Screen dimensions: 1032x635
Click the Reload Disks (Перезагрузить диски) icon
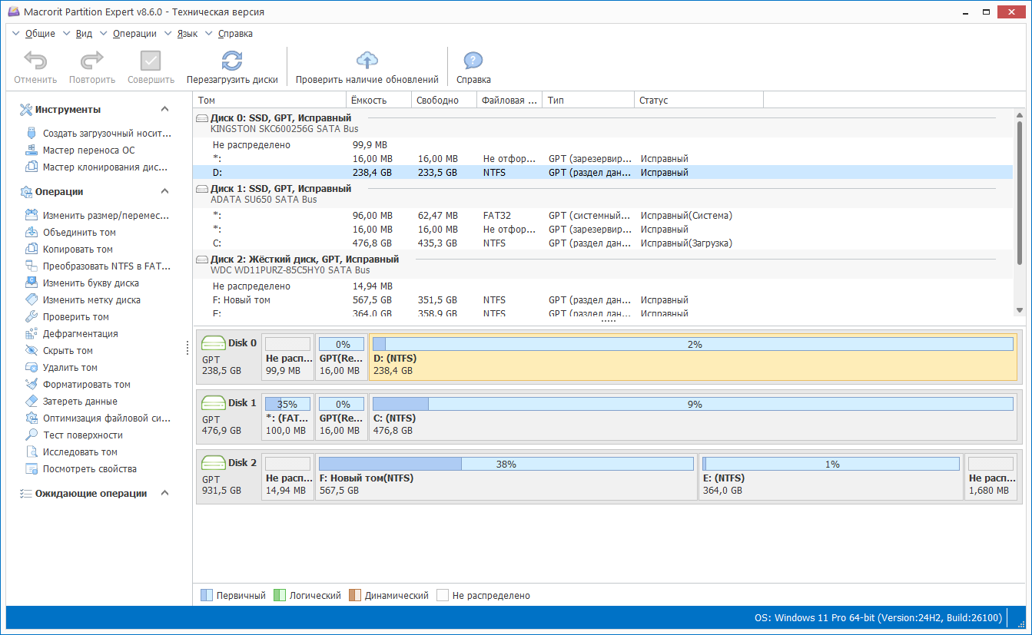(231, 61)
